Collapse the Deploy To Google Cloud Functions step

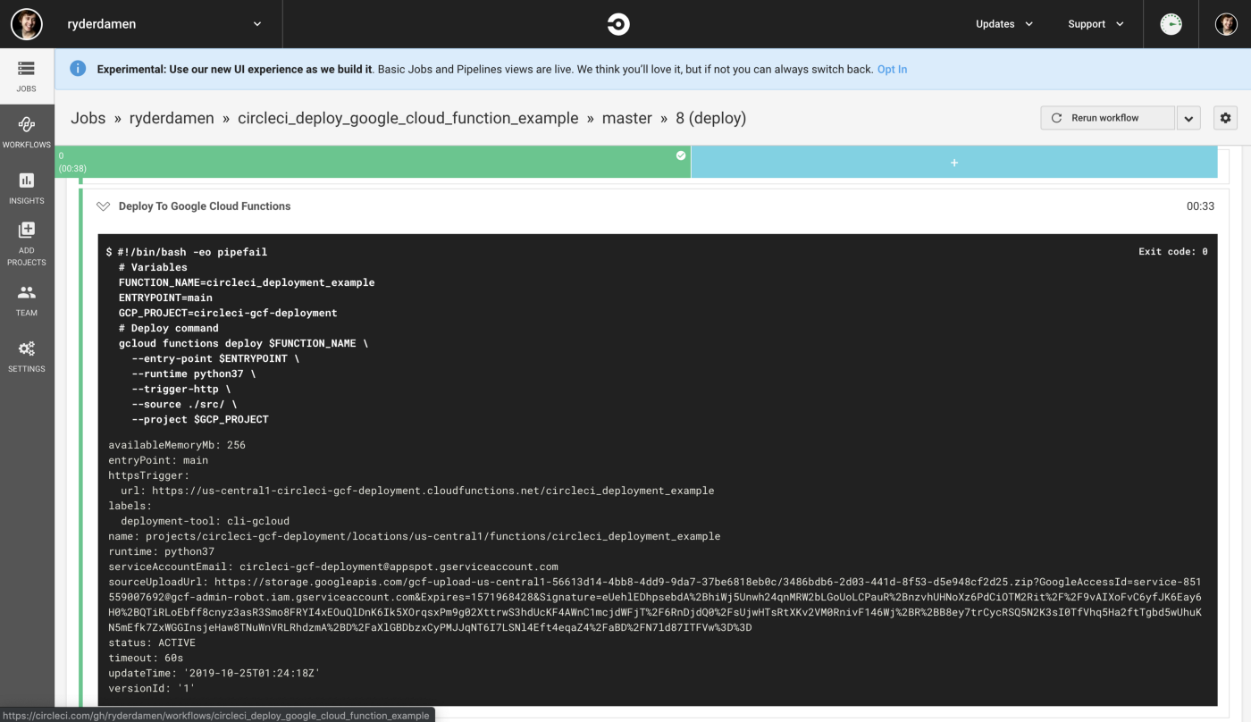pyautogui.click(x=103, y=206)
